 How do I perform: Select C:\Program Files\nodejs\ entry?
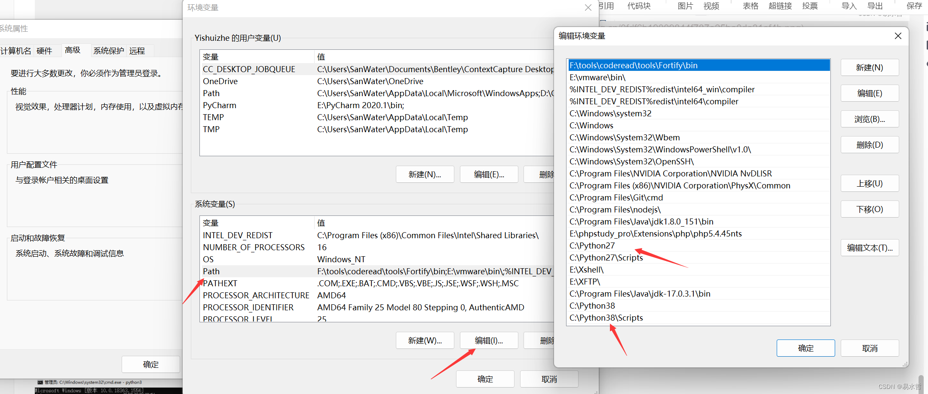[x=698, y=209]
